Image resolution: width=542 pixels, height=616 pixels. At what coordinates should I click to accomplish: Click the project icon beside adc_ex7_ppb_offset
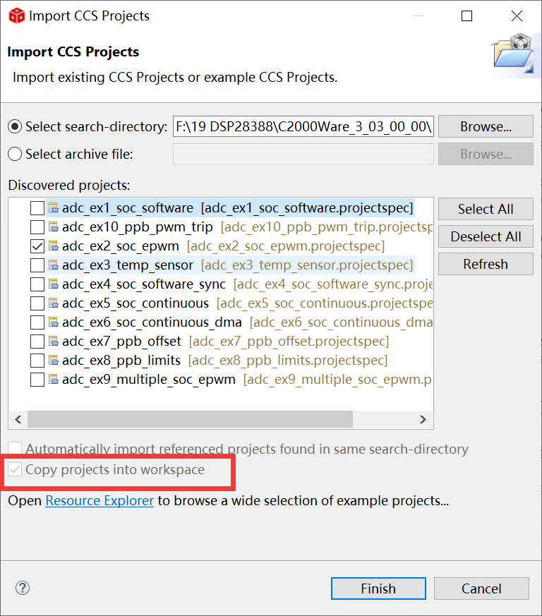(54, 342)
